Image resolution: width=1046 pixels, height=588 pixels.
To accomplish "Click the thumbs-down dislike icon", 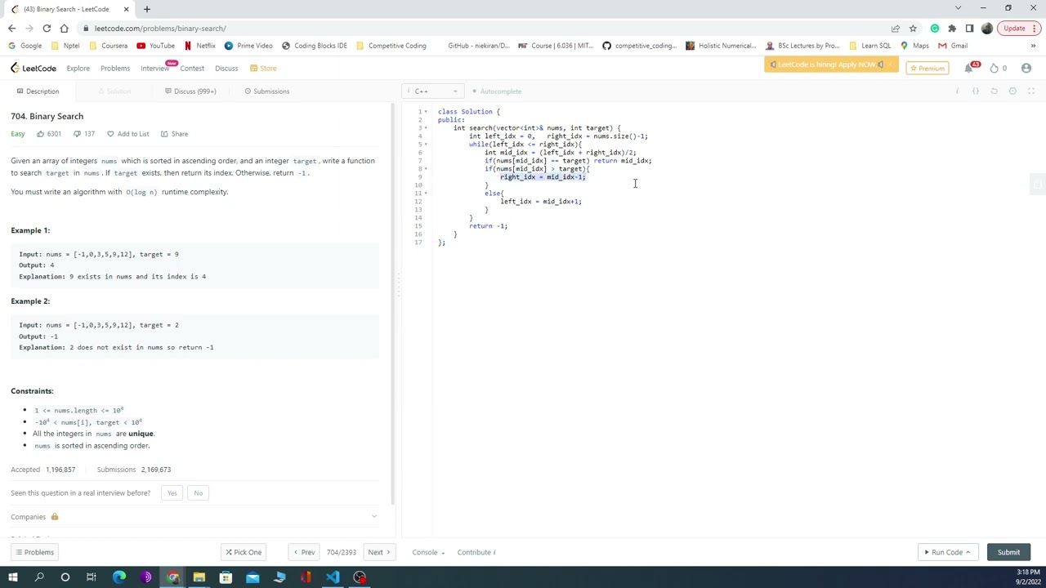I will tap(77, 134).
